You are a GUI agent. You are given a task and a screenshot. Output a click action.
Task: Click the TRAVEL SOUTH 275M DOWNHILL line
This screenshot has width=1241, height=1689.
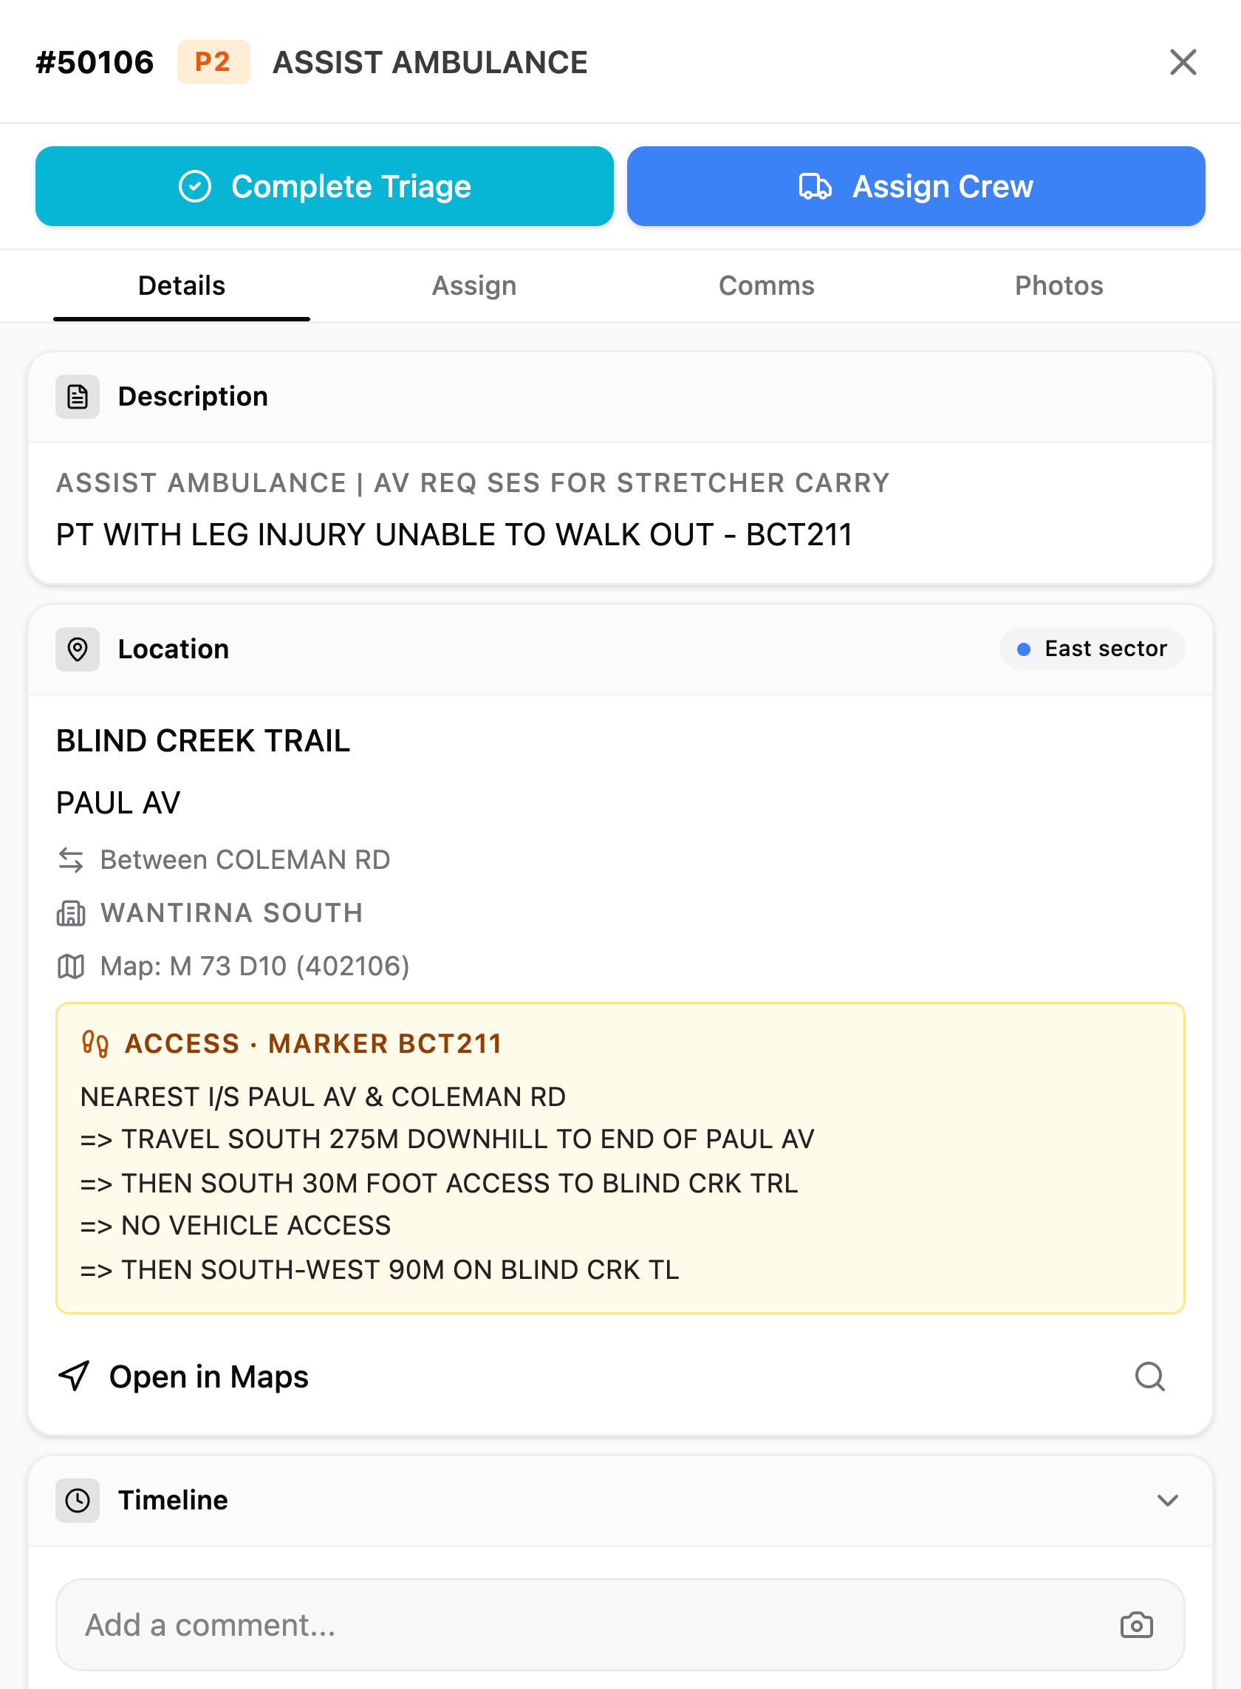pos(448,1140)
